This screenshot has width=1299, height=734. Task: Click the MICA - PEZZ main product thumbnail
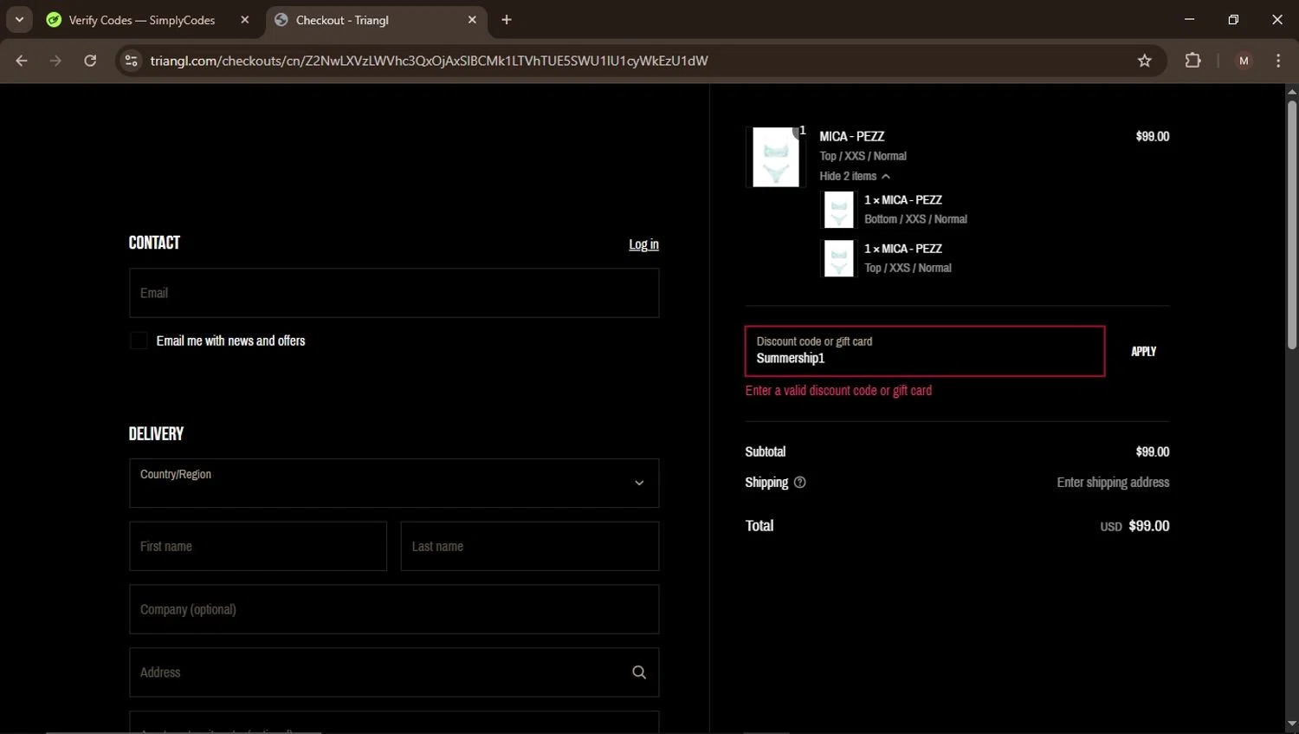pyautogui.click(x=775, y=157)
